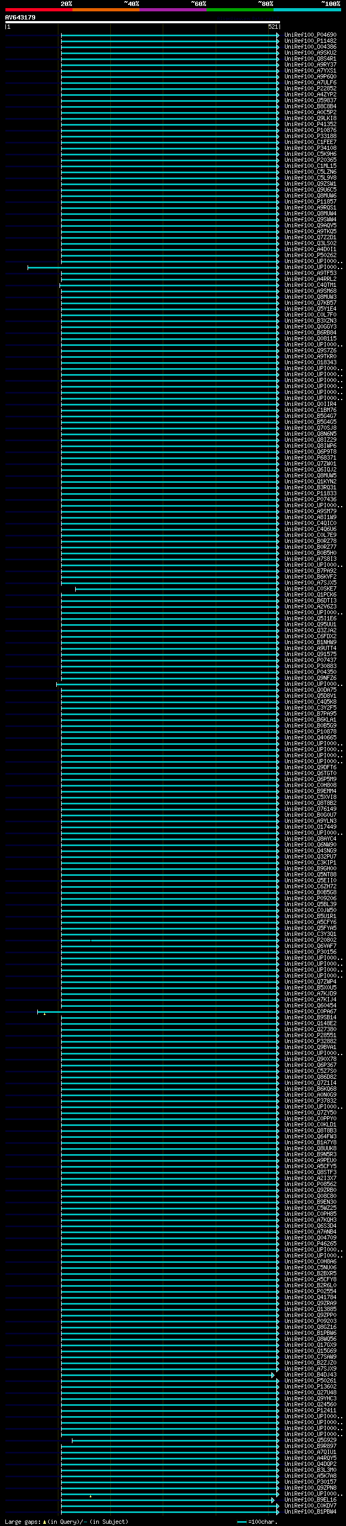This screenshot has height=1526, width=346.
Task: Select hit label UniRef100_B7PA95
Action: [310, 714]
